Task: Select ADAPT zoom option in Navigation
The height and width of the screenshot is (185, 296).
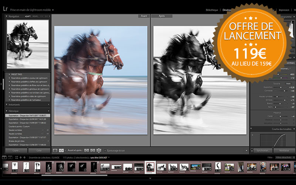Action: [x=28, y=16]
